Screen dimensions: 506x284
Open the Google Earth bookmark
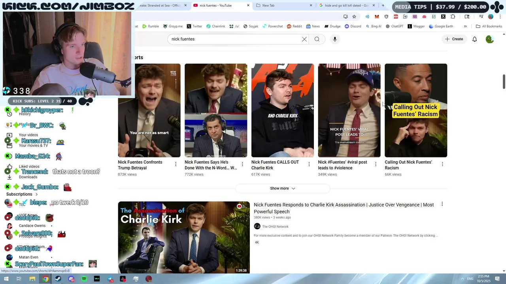pos(441,26)
